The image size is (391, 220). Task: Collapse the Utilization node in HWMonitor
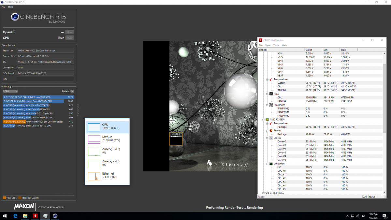267,164
